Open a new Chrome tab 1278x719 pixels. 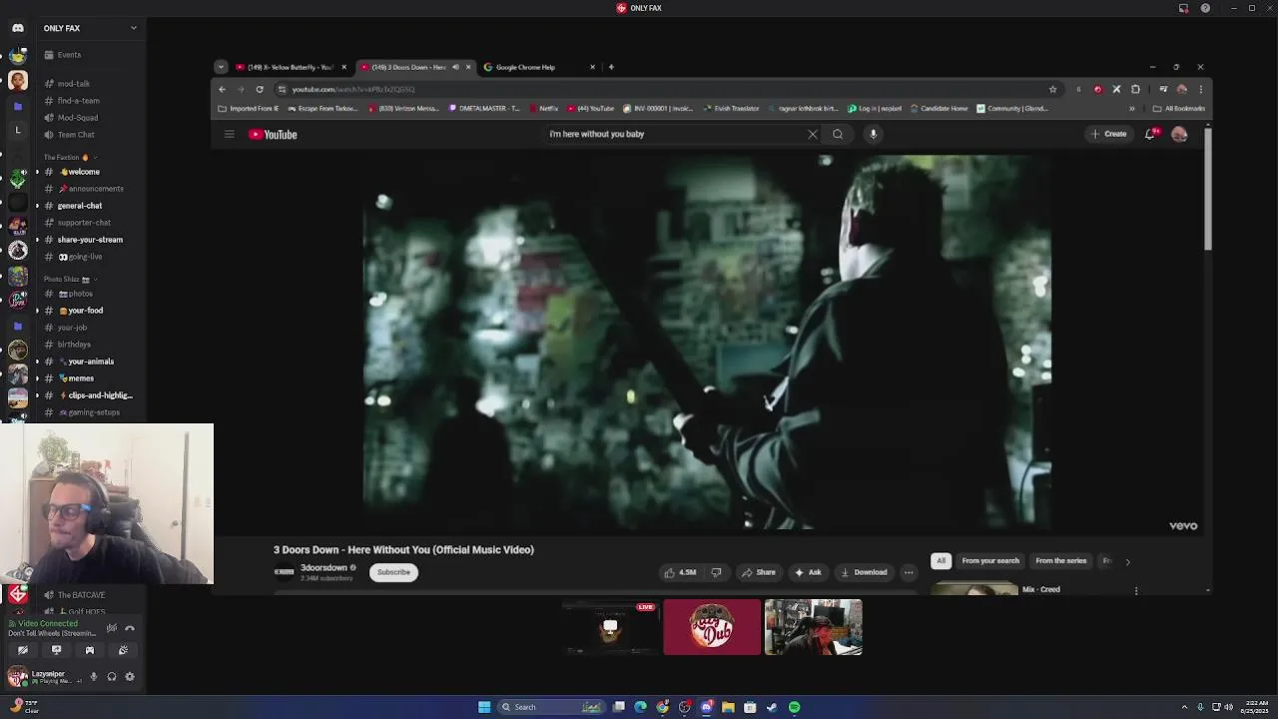(x=611, y=67)
